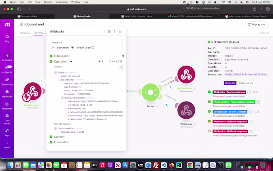Viewport: 273px width, 171px height.
Task: Open Templates in the sidebar
Action: coord(7,106)
